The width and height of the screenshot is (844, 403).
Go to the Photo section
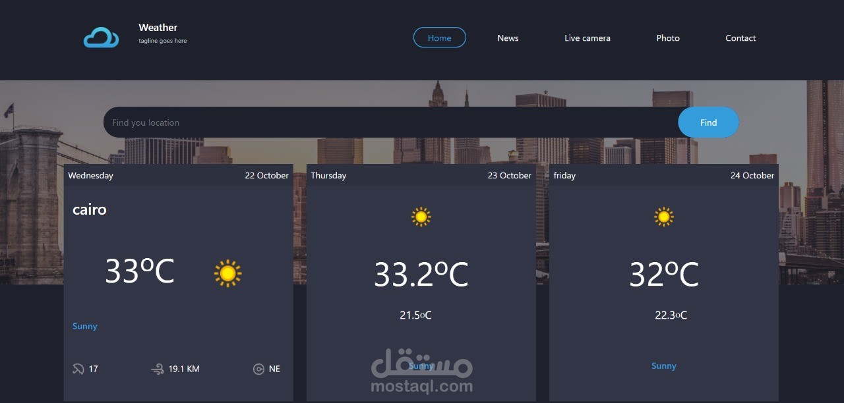tap(668, 38)
